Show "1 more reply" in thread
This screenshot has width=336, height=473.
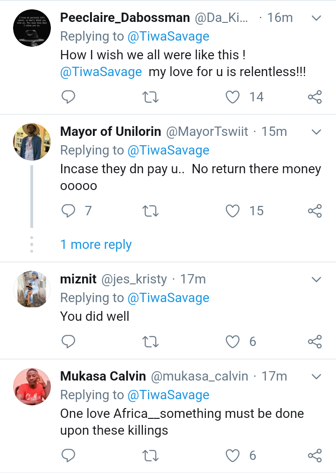pos(96,245)
